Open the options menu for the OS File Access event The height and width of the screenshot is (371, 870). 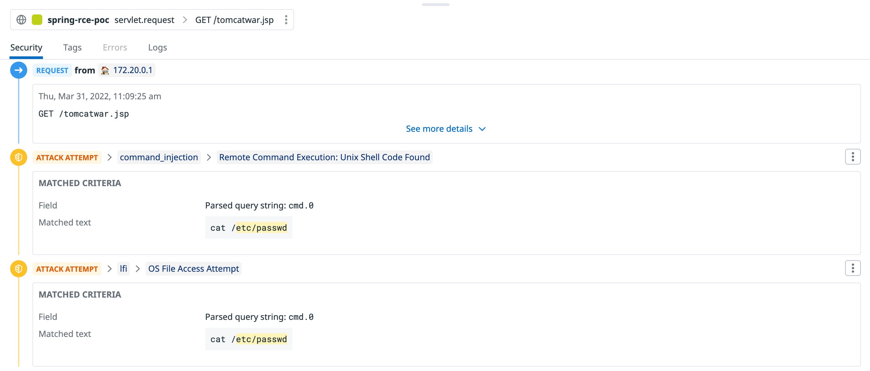[852, 268]
